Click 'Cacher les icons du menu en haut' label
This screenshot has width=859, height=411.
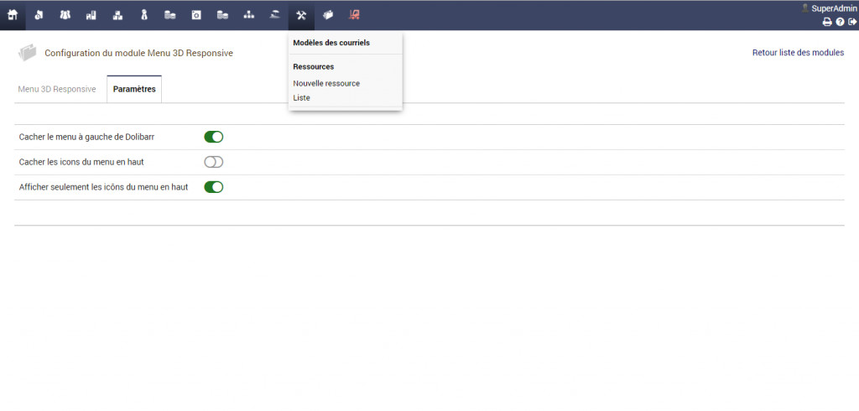click(81, 162)
